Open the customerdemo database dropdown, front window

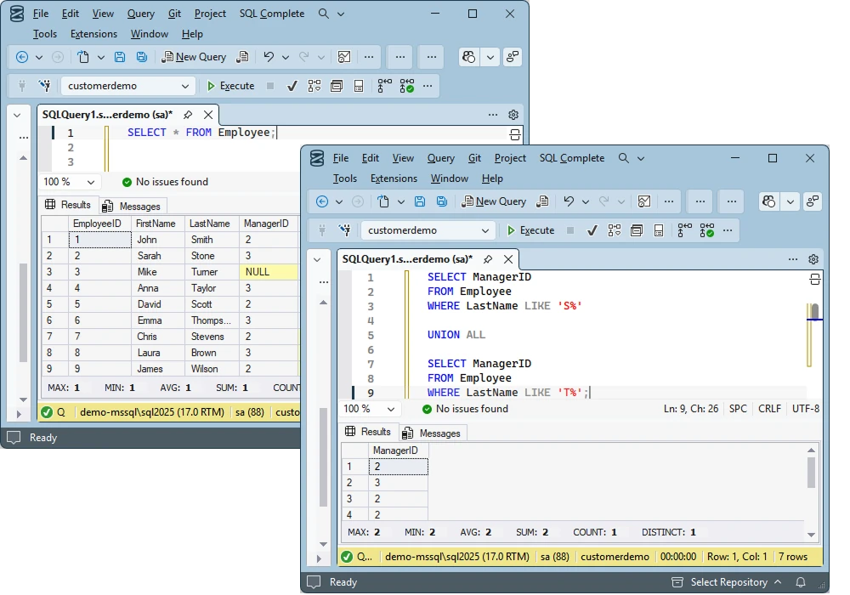point(428,230)
